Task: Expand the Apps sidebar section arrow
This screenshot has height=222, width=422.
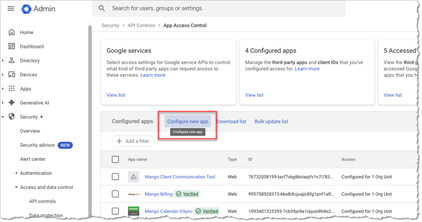Action: tap(3, 89)
